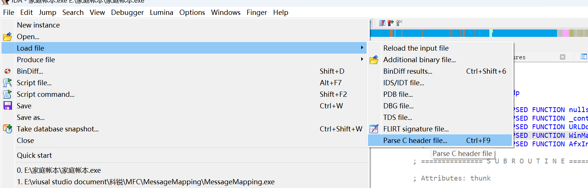This screenshot has width=588, height=188.
Task: Click the folder icon beside Open...
Action: 7,37
